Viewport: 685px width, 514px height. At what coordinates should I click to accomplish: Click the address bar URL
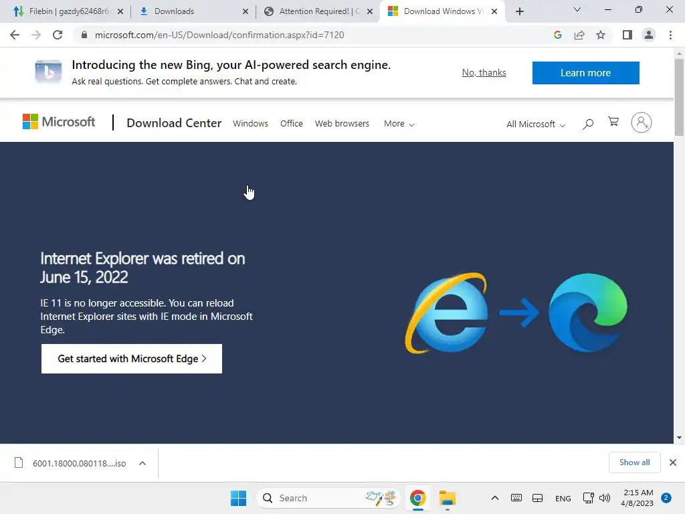click(x=219, y=35)
